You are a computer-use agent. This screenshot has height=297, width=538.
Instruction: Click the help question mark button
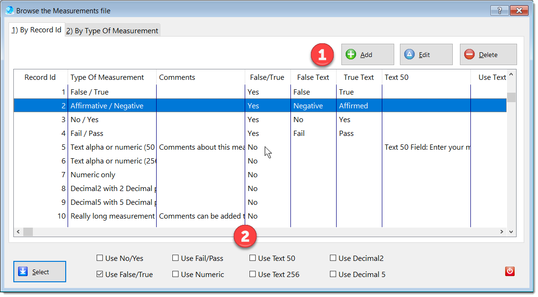click(499, 10)
